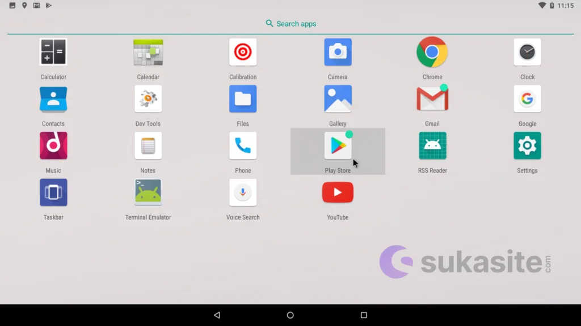Click the 11:15 clock in status bar
The width and height of the screenshot is (581, 326).
point(566,6)
